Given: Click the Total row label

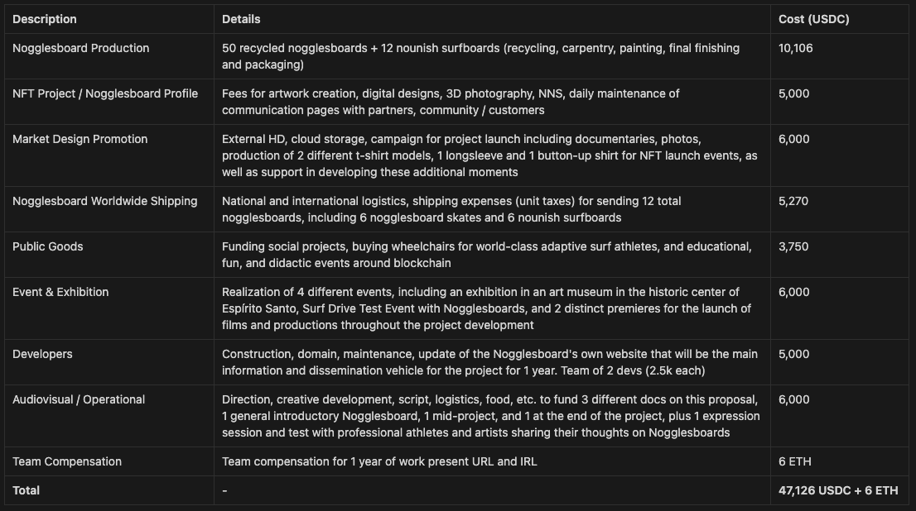Looking at the screenshot, I should pyautogui.click(x=27, y=490).
